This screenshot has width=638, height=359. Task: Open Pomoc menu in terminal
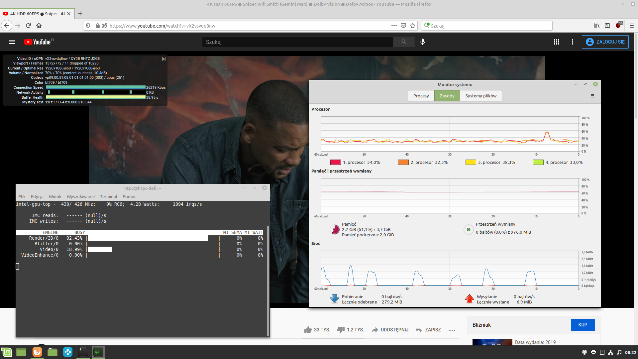pos(130,196)
